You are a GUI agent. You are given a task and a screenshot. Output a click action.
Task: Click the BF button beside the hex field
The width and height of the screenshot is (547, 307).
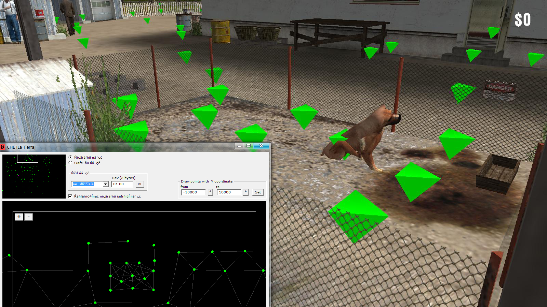point(140,184)
